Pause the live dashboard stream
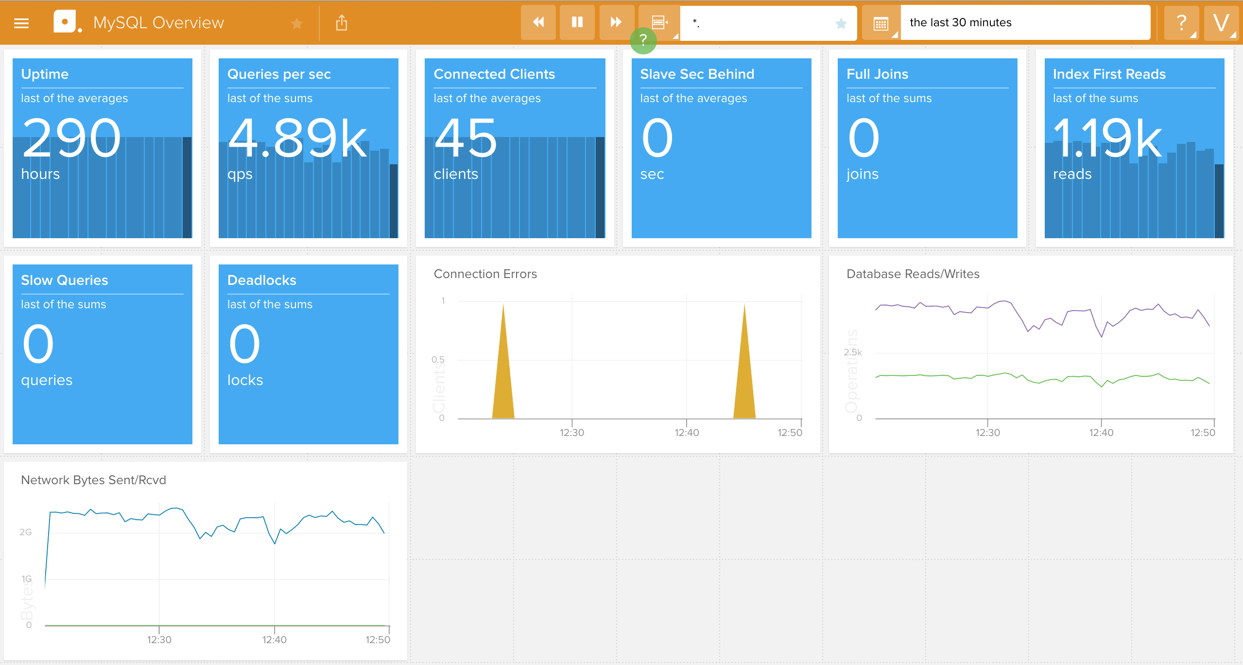The width and height of the screenshot is (1243, 665). tap(577, 22)
